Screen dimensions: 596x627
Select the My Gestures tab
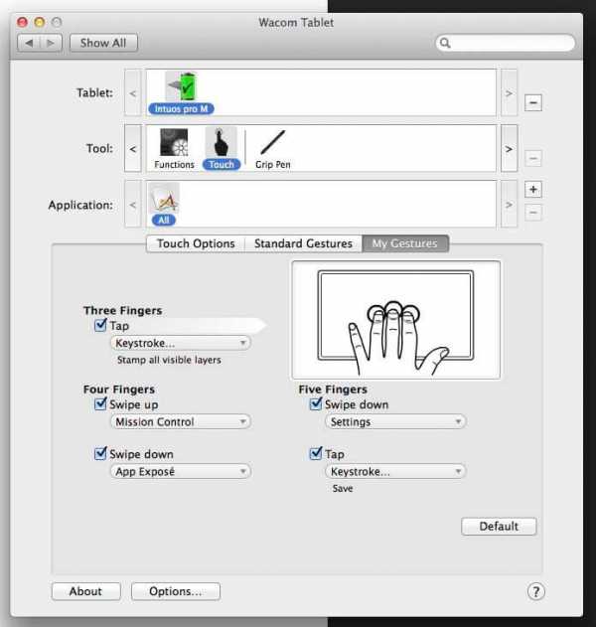[405, 243]
